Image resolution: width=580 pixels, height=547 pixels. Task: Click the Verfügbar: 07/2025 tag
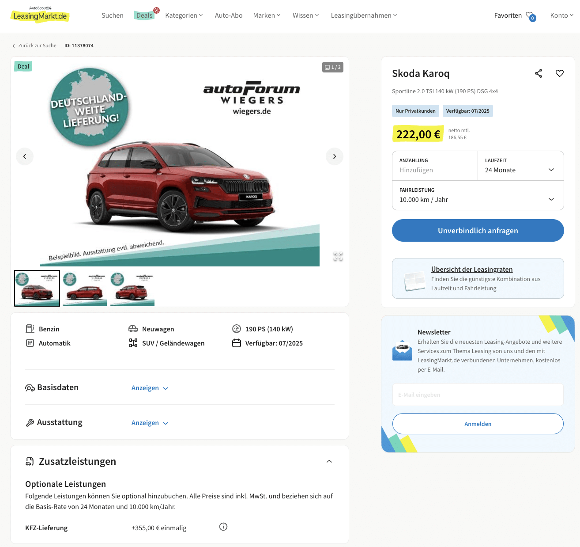468,111
